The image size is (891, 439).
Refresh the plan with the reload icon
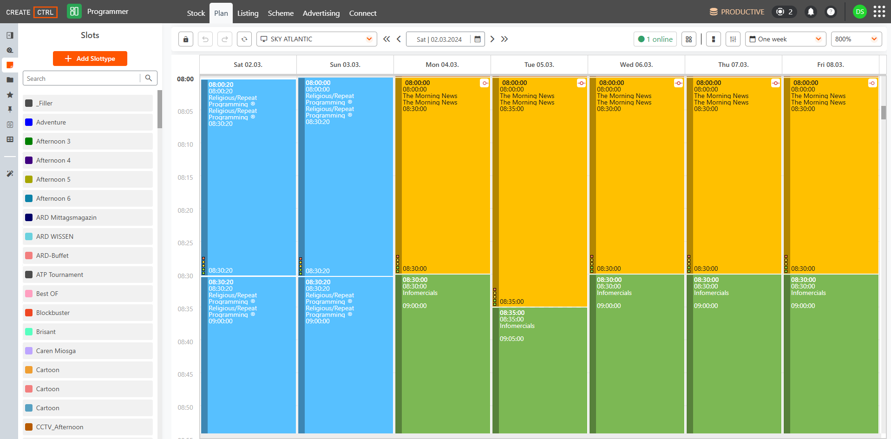click(244, 39)
